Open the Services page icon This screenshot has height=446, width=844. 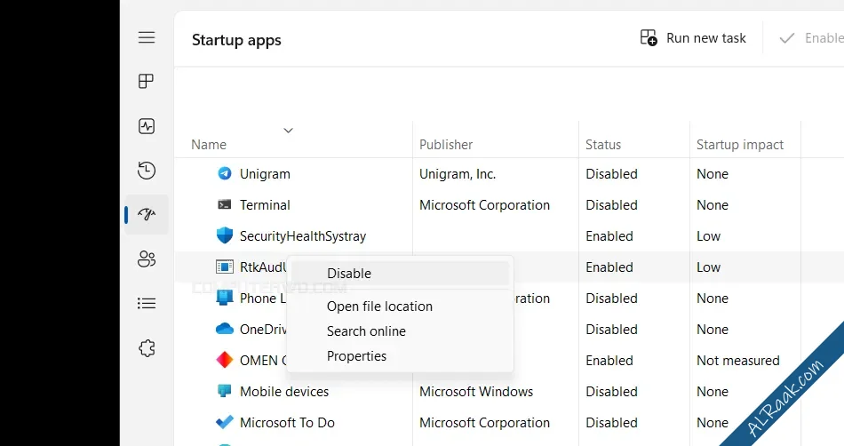(x=147, y=348)
